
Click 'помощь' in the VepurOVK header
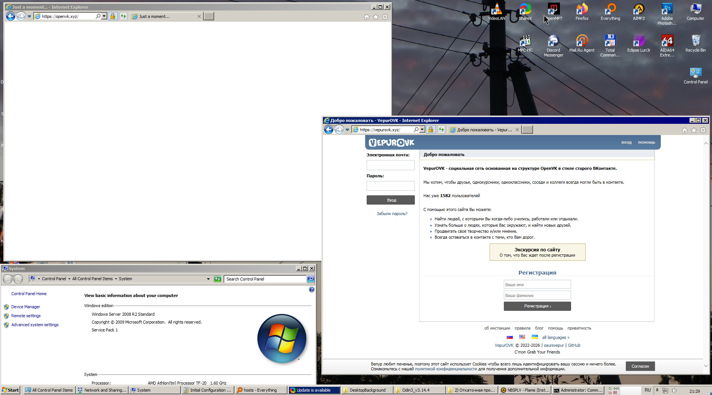pos(647,142)
